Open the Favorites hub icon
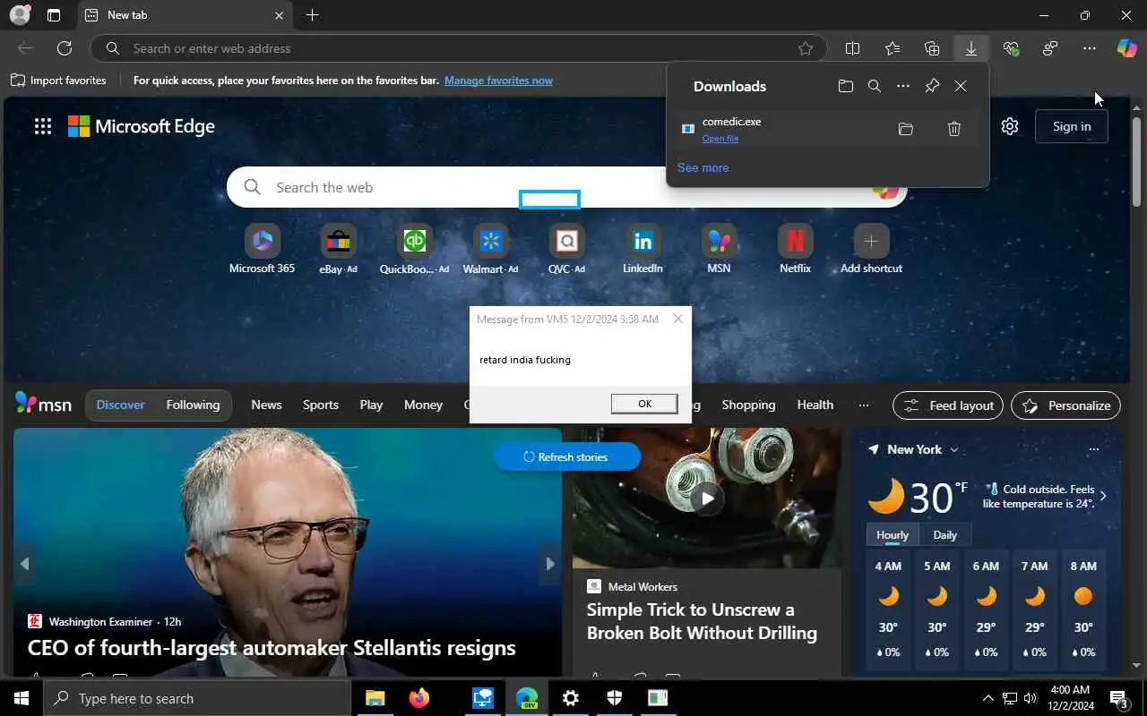The image size is (1147, 716). pos(893,48)
